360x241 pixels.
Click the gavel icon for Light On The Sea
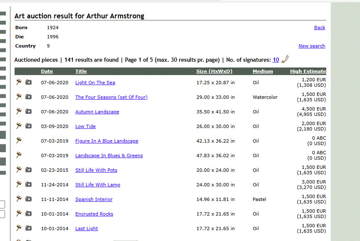click(19, 82)
